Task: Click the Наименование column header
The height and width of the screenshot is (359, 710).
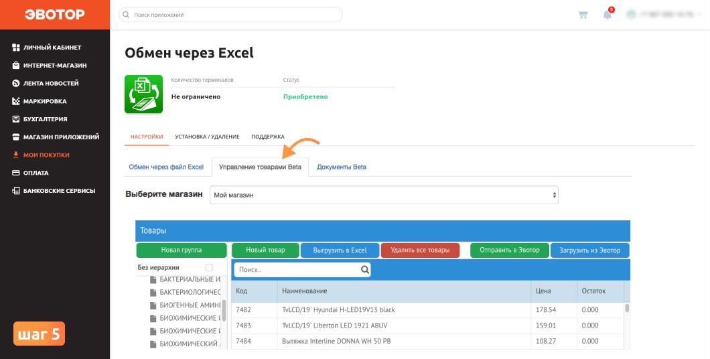Action: tap(404, 291)
